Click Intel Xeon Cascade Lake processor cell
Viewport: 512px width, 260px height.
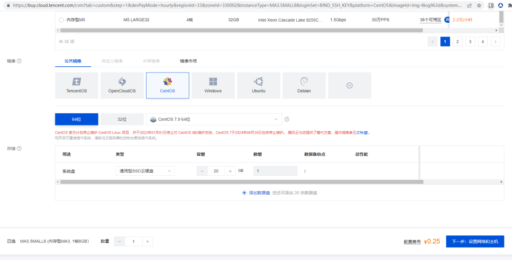(290, 20)
